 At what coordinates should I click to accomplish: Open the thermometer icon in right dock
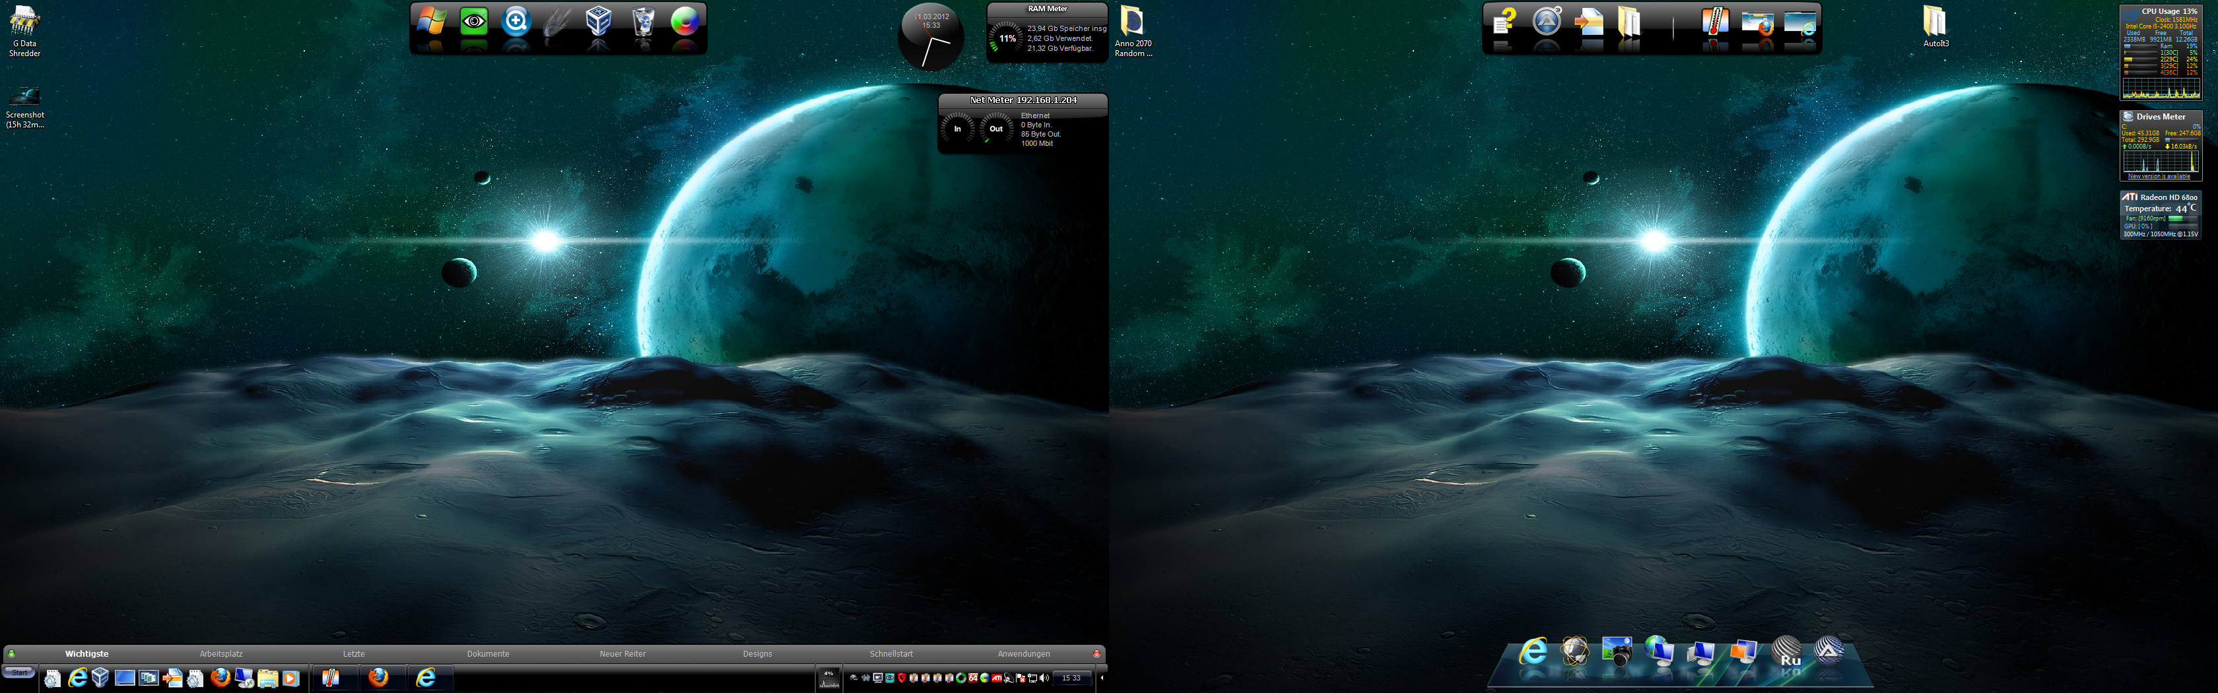1714,22
